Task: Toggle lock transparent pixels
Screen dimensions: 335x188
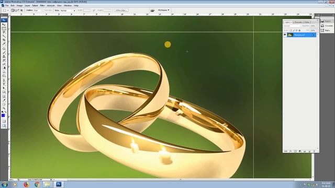Action: [291, 30]
